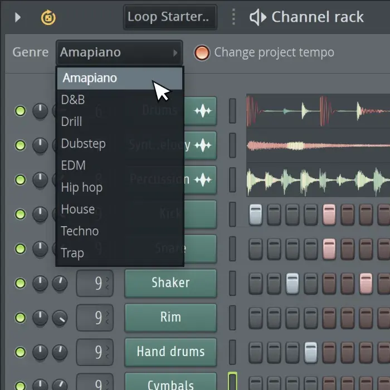Click the Hand drums mixer track number 9
This screenshot has width=390, height=390.
(95, 352)
